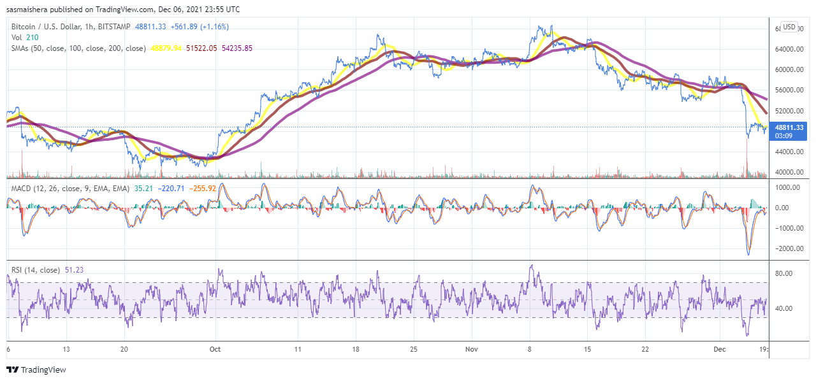Image resolution: width=816 pixels, height=381 pixels.
Task: Select the RSI (14, close) legend
Action: 36,270
